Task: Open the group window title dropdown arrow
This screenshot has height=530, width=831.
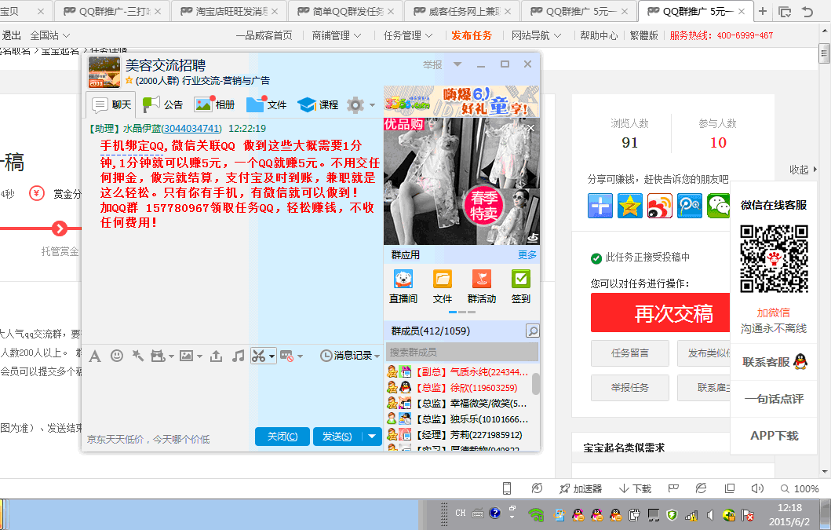Action: pyautogui.click(x=457, y=64)
